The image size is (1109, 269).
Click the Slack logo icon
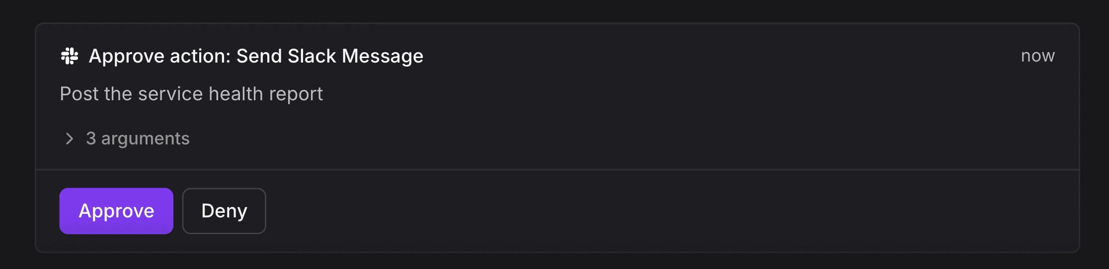70,56
